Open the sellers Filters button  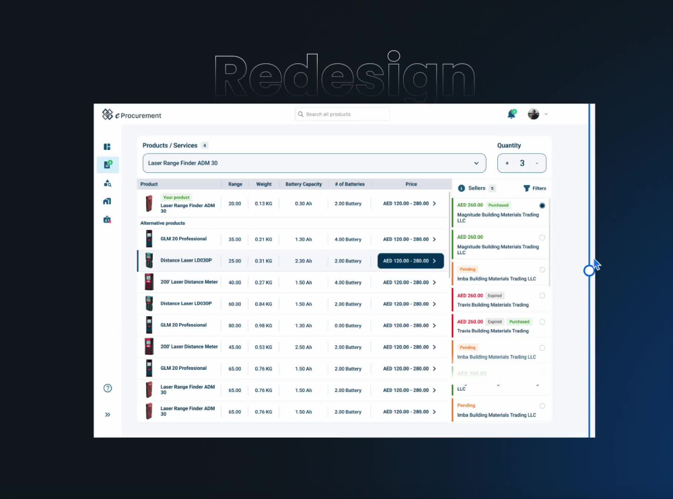coord(535,188)
